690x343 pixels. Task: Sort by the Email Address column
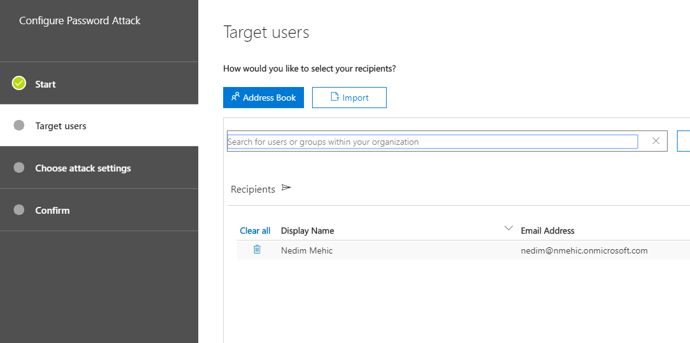point(547,231)
